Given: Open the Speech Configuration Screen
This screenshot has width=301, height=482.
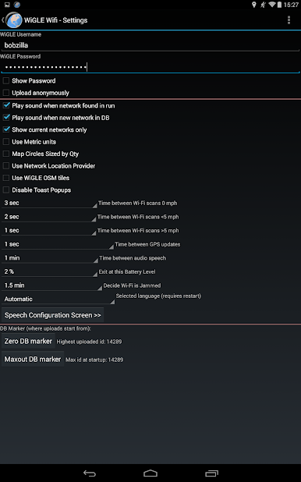Looking at the screenshot, I should (x=52, y=315).
